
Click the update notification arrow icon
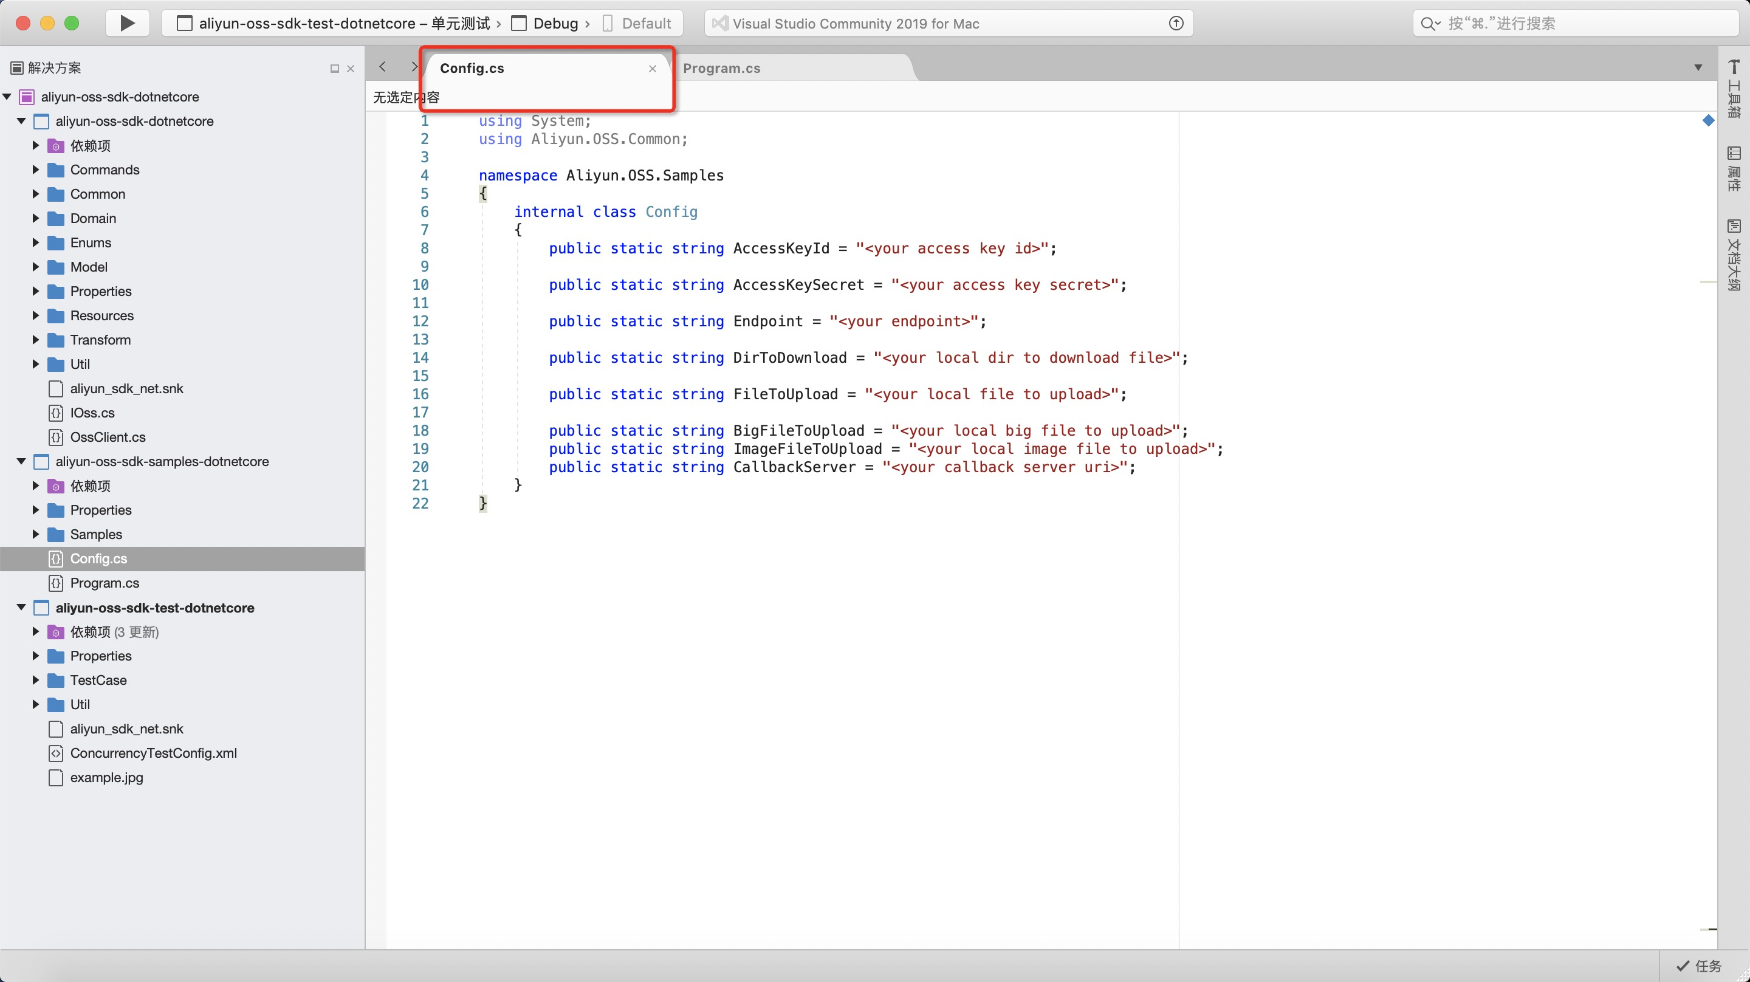pyautogui.click(x=1176, y=23)
